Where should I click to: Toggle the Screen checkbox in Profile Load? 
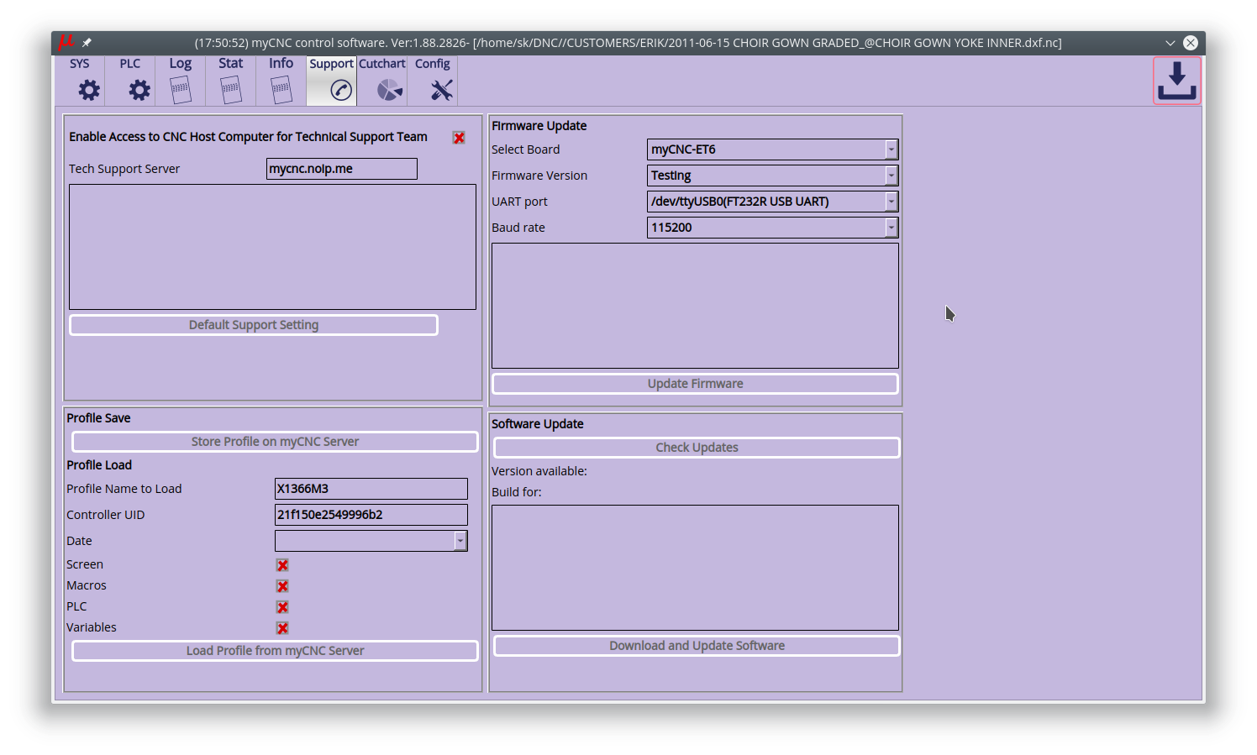click(282, 565)
